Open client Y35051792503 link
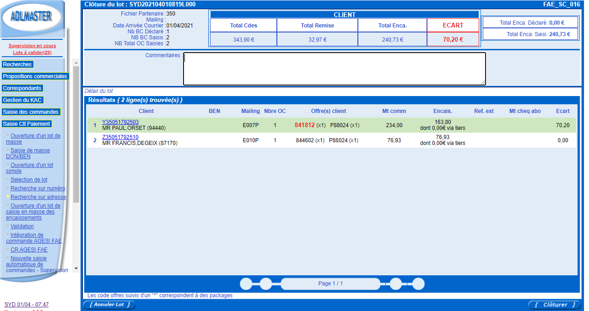The image size is (589, 311). pyautogui.click(x=120, y=122)
